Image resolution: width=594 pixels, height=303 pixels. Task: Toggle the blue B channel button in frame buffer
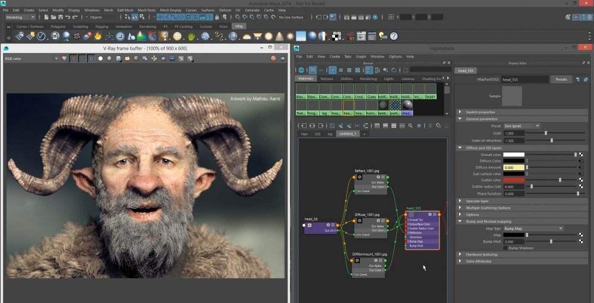91,59
